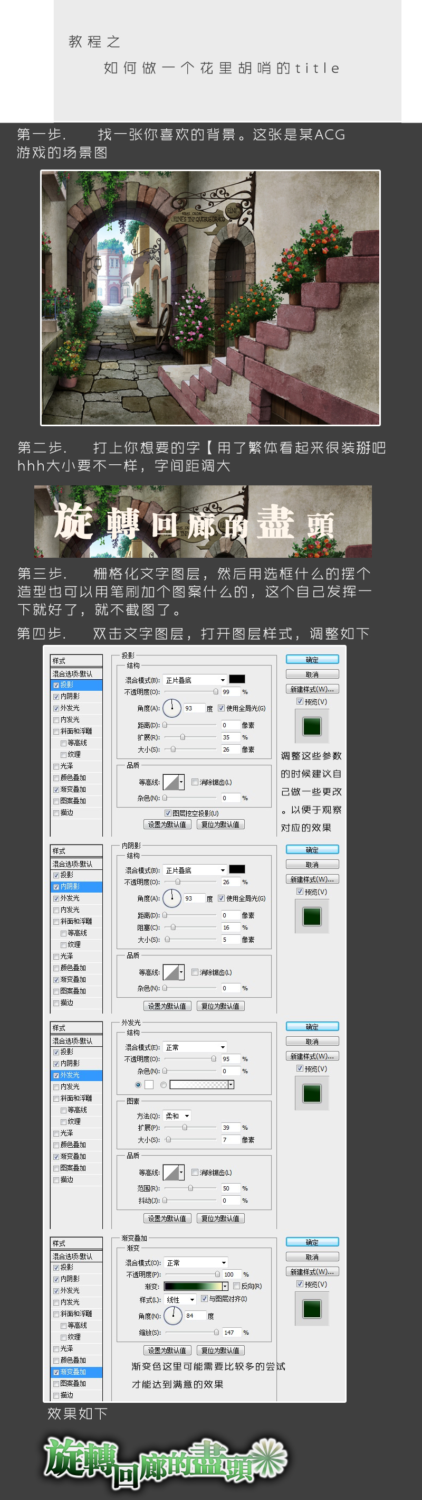
Task: Expand 外发光 gradient picker arrow
Action: [231, 1084]
